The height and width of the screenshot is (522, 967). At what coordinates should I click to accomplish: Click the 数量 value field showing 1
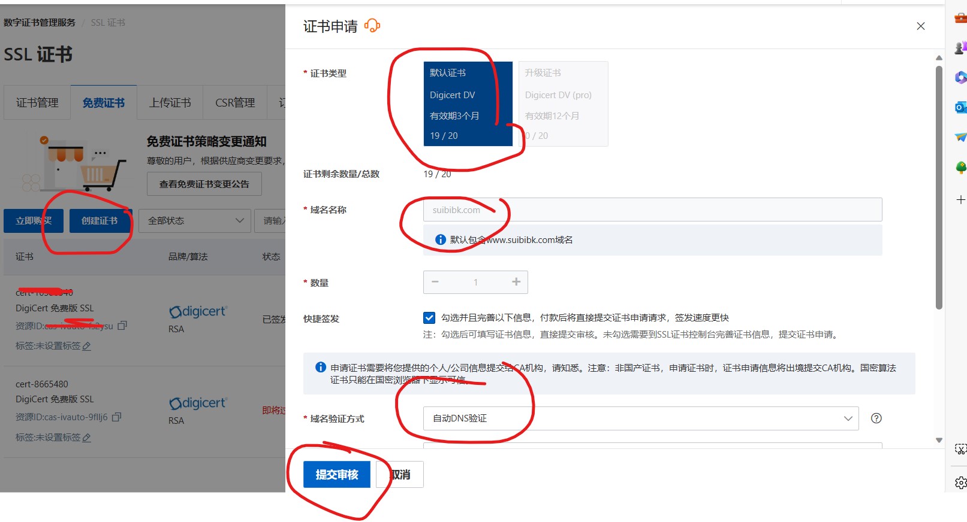point(475,282)
